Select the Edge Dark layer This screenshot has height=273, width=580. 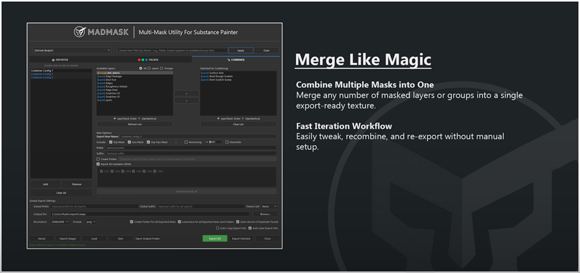point(134,90)
